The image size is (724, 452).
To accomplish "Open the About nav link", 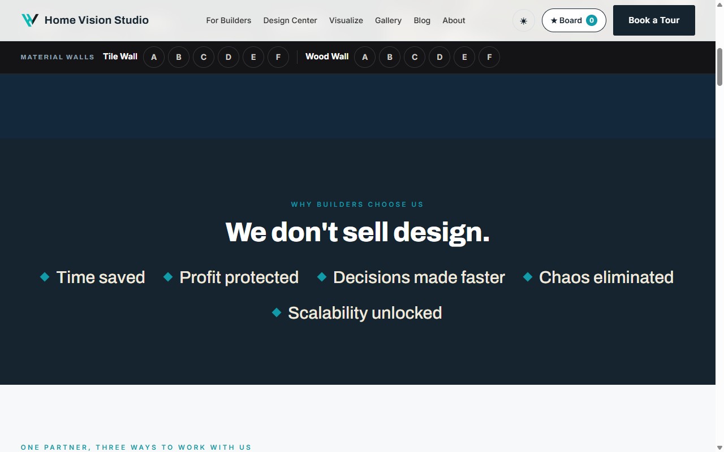I will pos(454,20).
